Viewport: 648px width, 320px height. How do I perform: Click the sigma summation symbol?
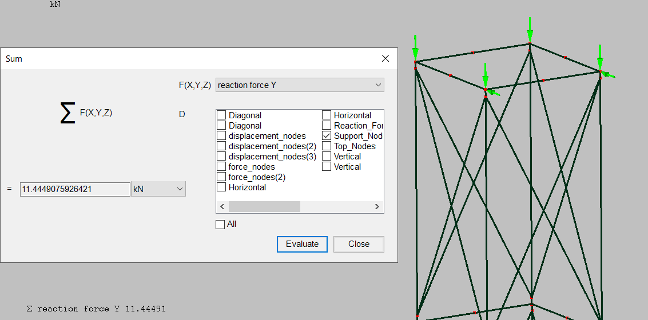(x=67, y=113)
